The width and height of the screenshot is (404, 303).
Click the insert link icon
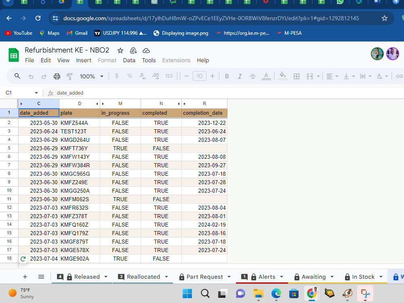pyautogui.click(x=399, y=76)
